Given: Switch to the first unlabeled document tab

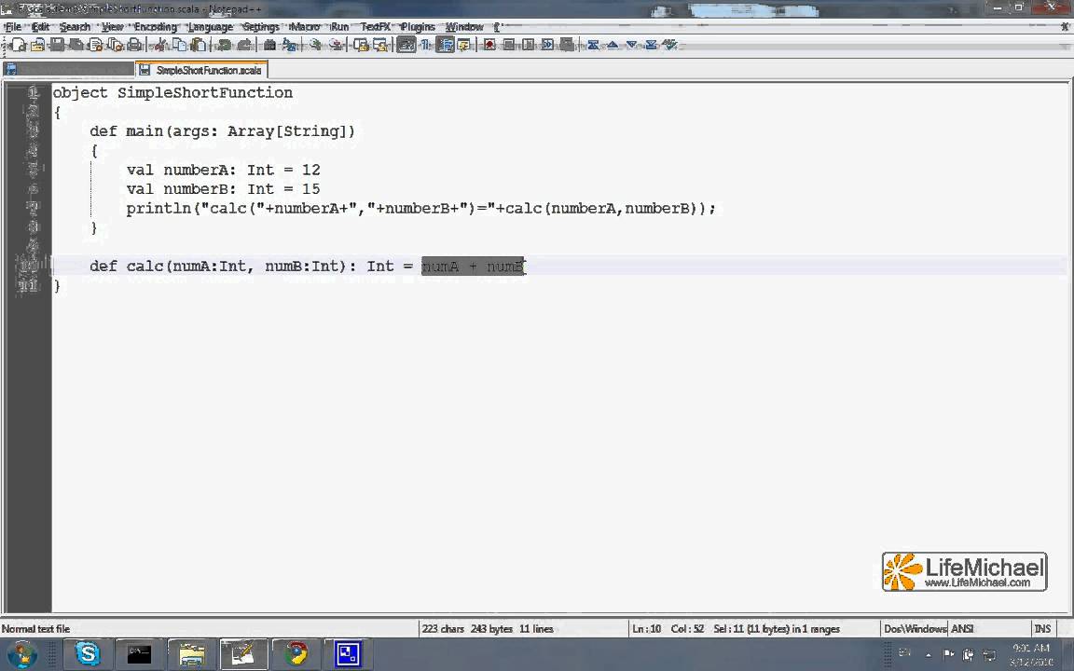Looking at the screenshot, I should coord(68,70).
